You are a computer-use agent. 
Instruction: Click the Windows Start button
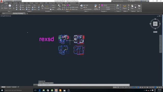[2, 90]
